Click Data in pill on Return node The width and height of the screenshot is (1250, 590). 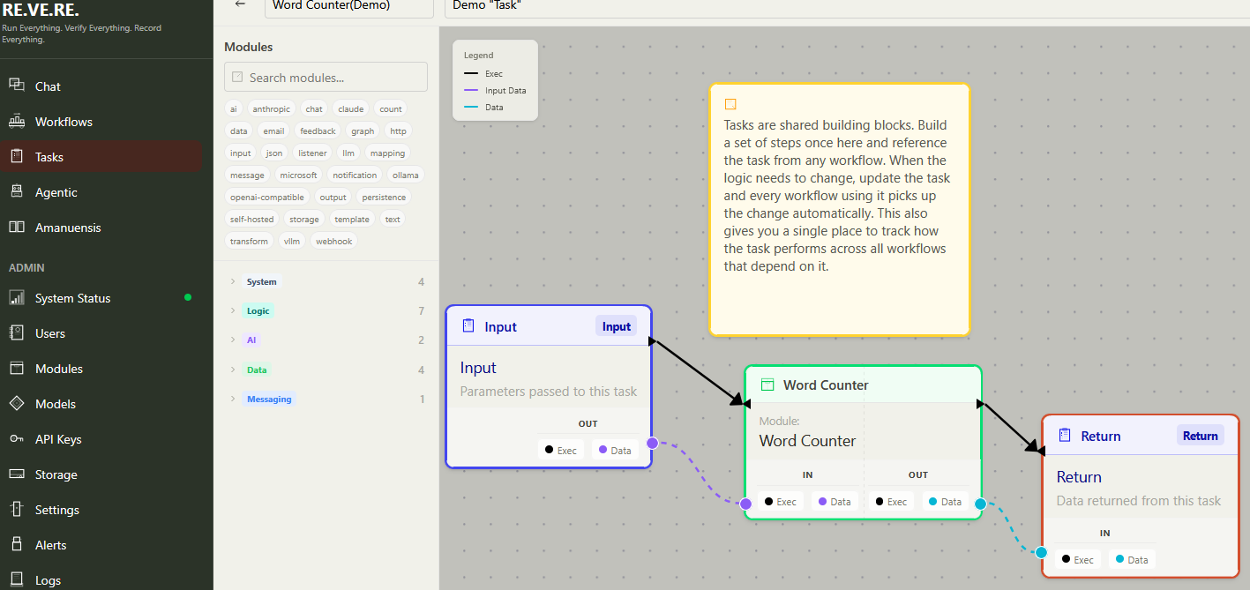(1131, 559)
